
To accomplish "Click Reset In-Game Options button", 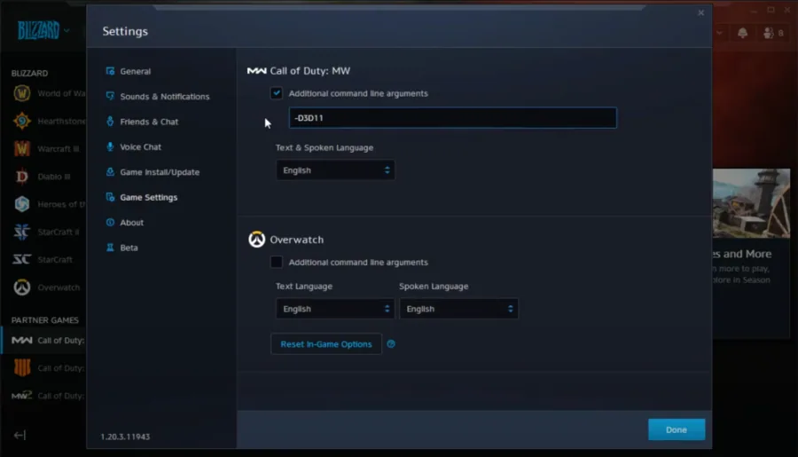I will [326, 344].
